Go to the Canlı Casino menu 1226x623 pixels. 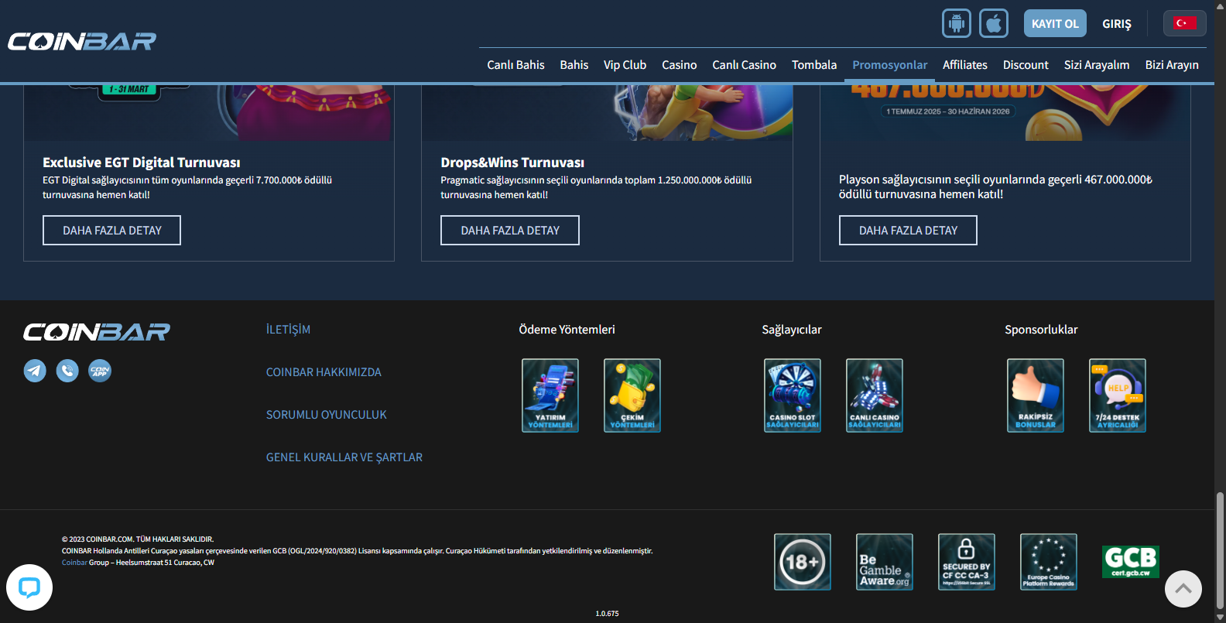[x=744, y=65]
